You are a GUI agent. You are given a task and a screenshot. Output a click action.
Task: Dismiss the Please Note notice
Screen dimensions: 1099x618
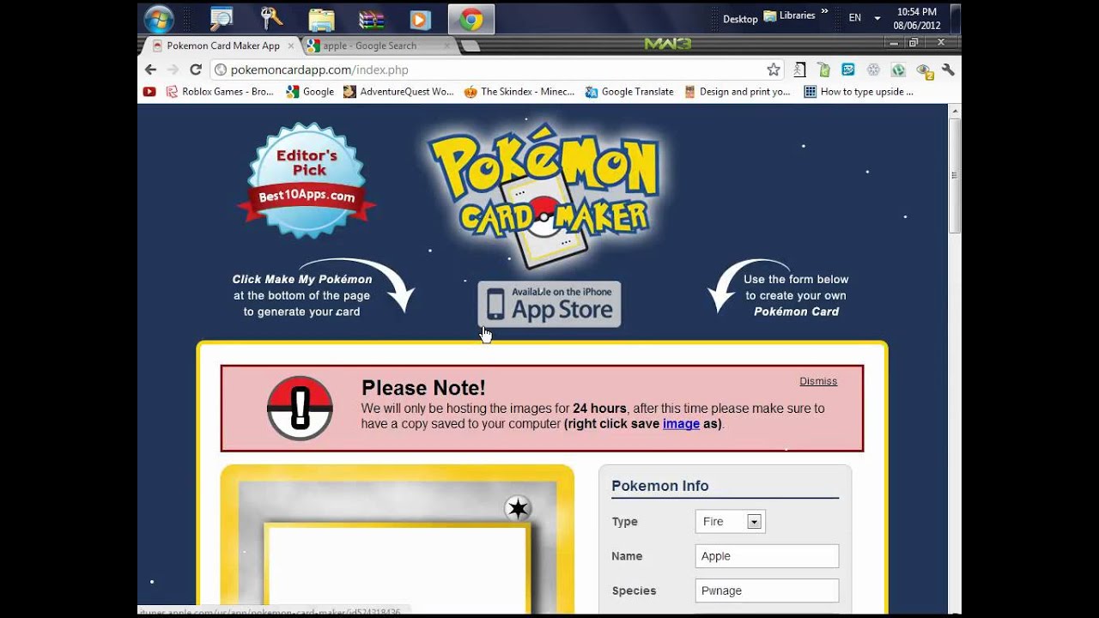coord(818,381)
